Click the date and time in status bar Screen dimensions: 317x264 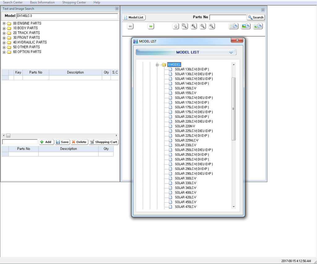tap(296, 261)
